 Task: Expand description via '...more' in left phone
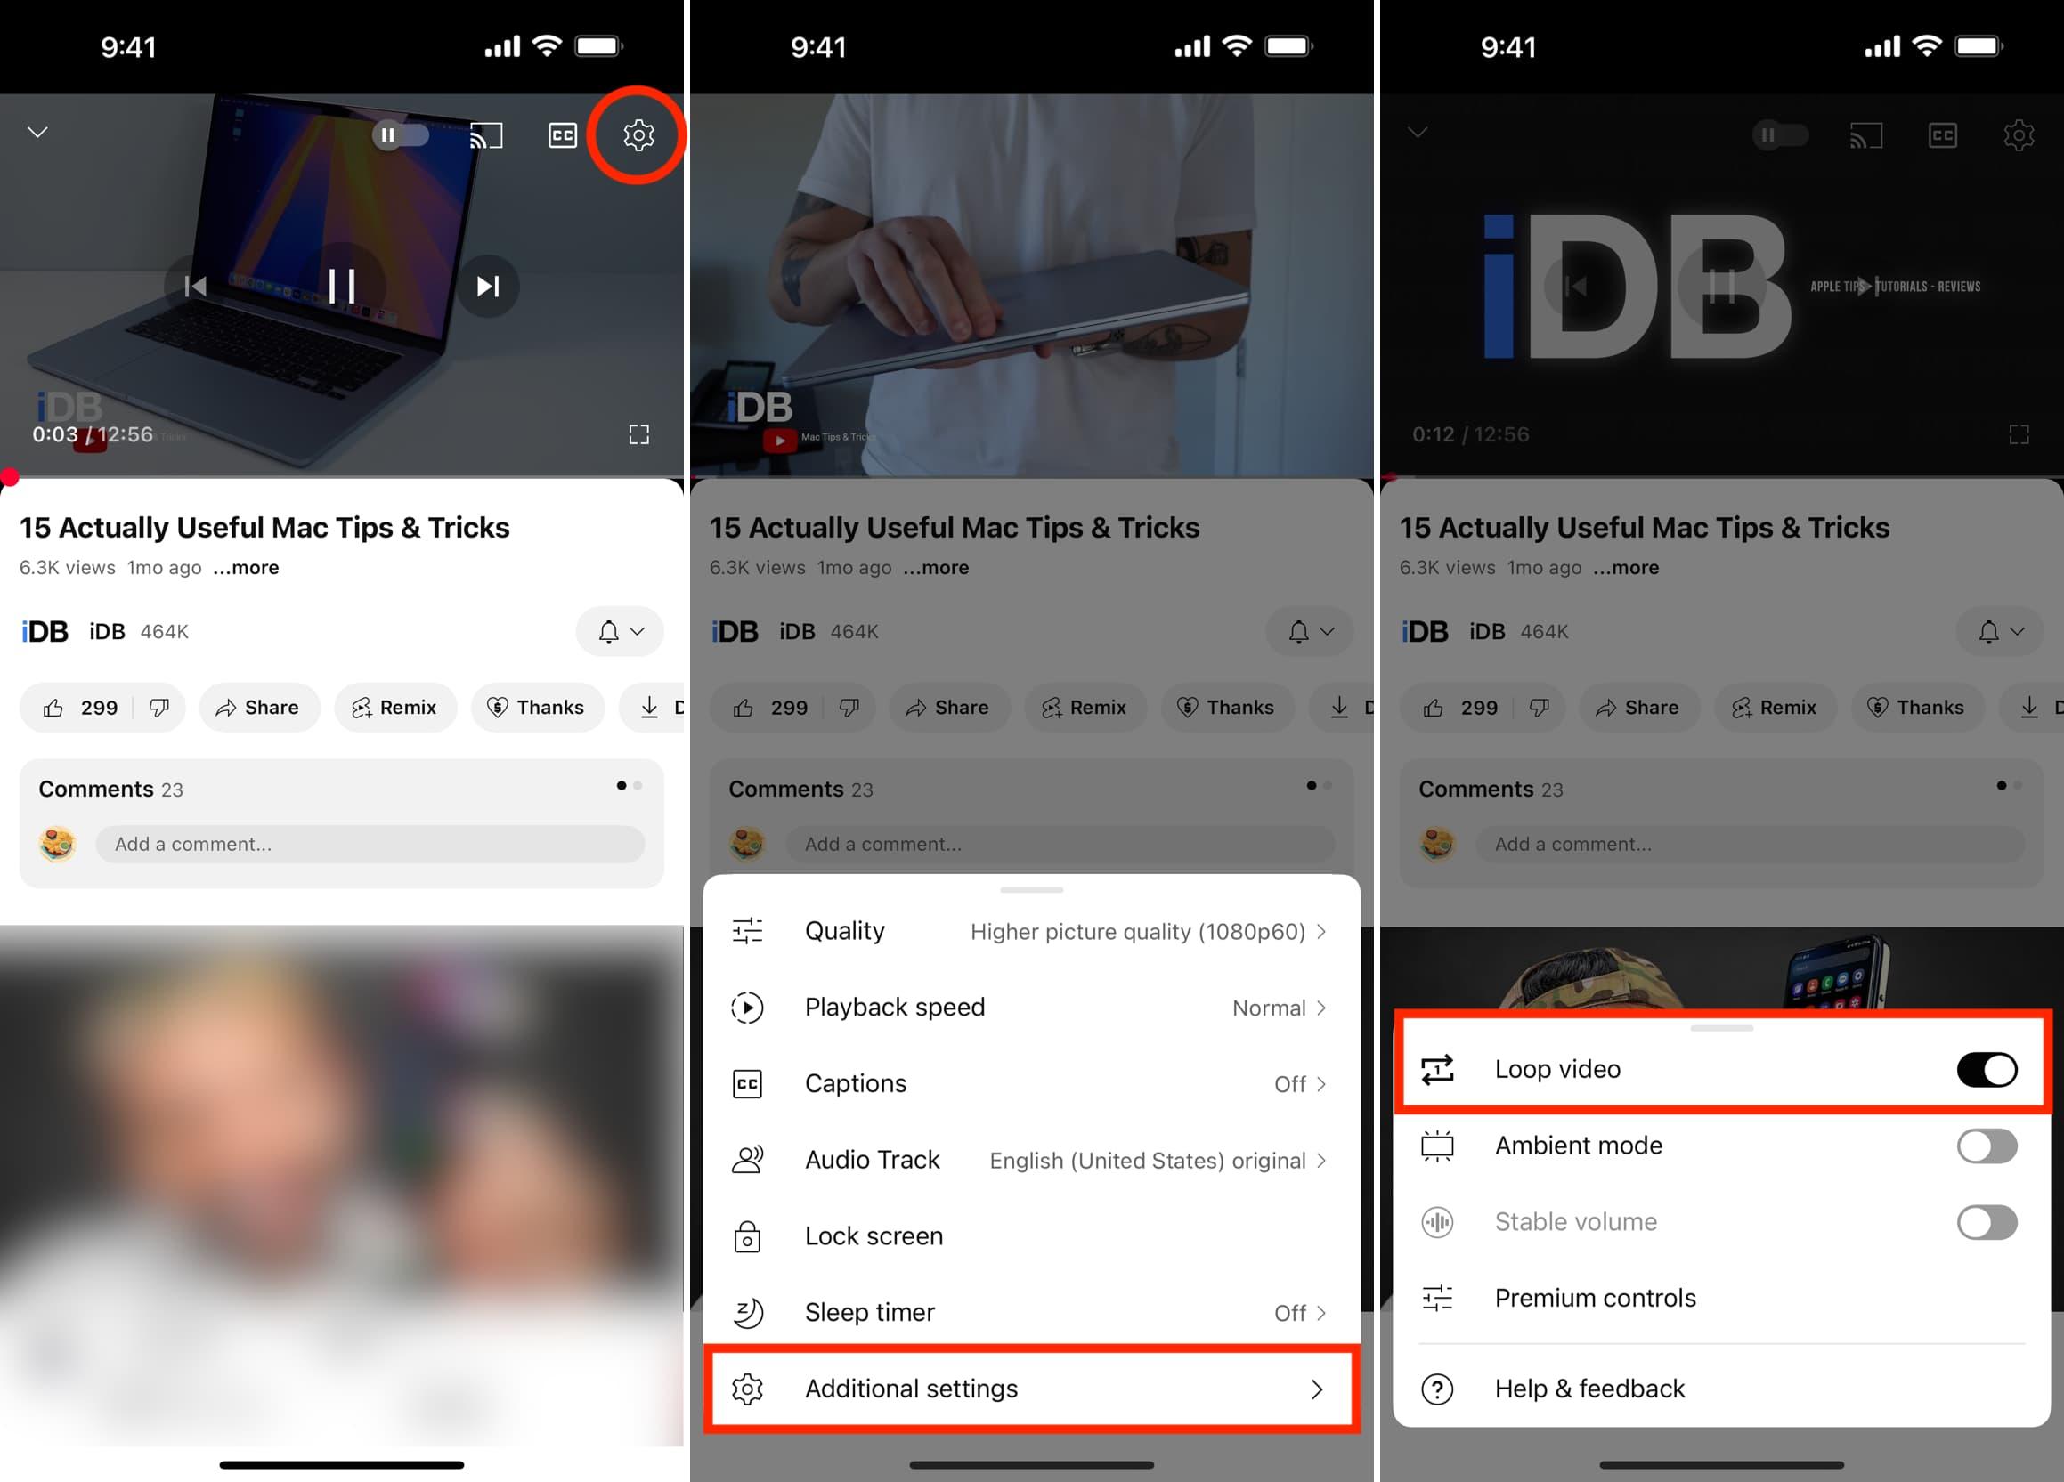[246, 568]
